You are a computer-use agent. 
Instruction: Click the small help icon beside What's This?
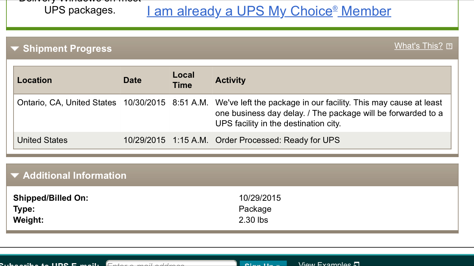click(449, 46)
